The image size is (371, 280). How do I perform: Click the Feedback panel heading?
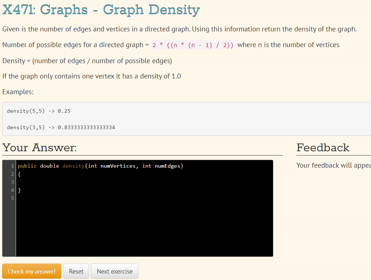pos(323,147)
